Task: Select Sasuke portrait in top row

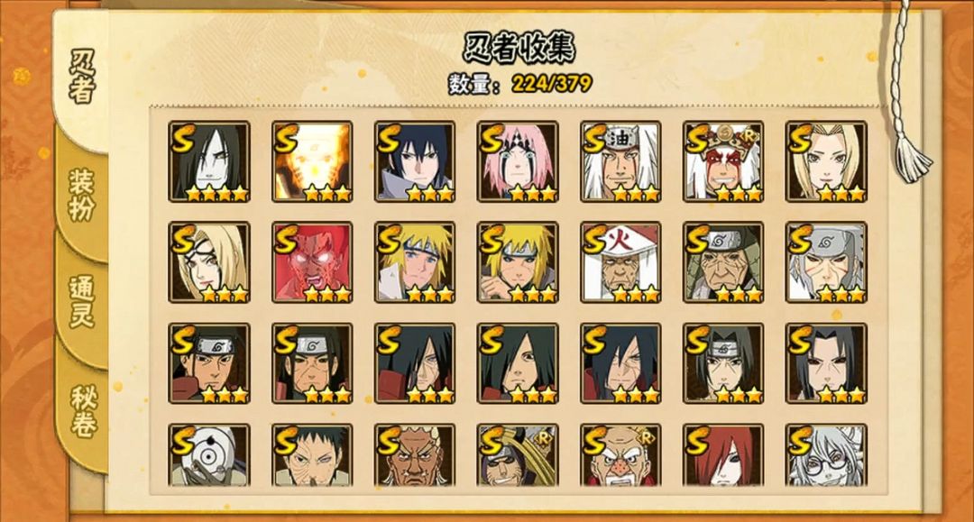Action: [x=415, y=161]
